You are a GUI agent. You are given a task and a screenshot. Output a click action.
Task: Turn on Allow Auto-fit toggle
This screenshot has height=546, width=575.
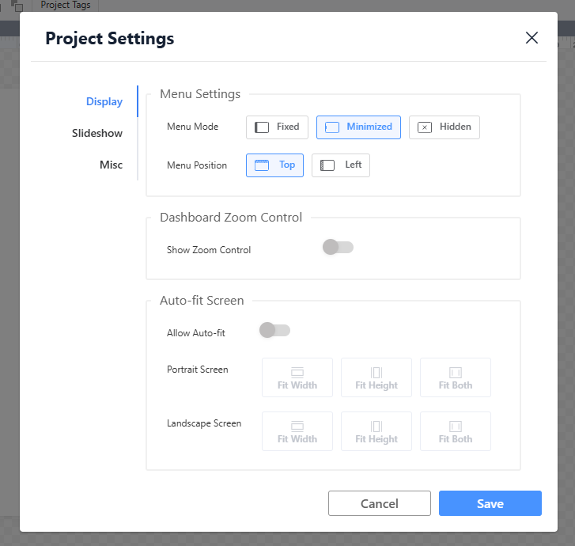(x=274, y=331)
